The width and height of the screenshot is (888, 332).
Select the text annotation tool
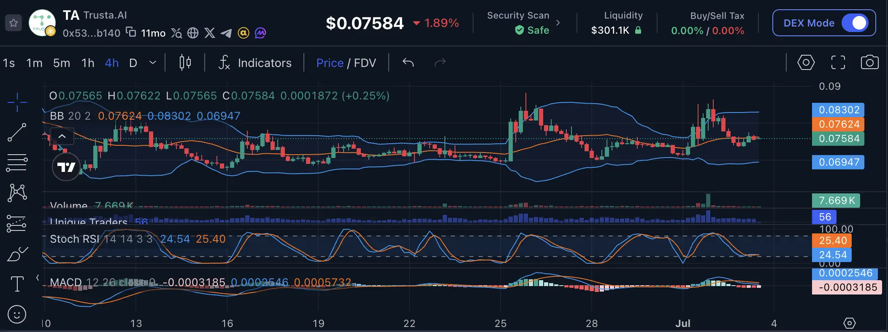pos(17,284)
